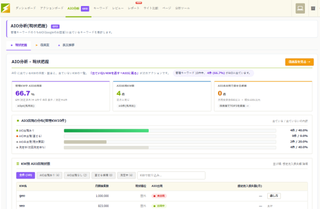Click the green AIO出現あり distribution bar
Image resolution: width=320 pixels, height=209 pixels.
pos(106,131)
